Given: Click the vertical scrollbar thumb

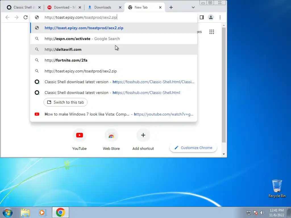Looking at the screenshot, I should coord(224,85).
